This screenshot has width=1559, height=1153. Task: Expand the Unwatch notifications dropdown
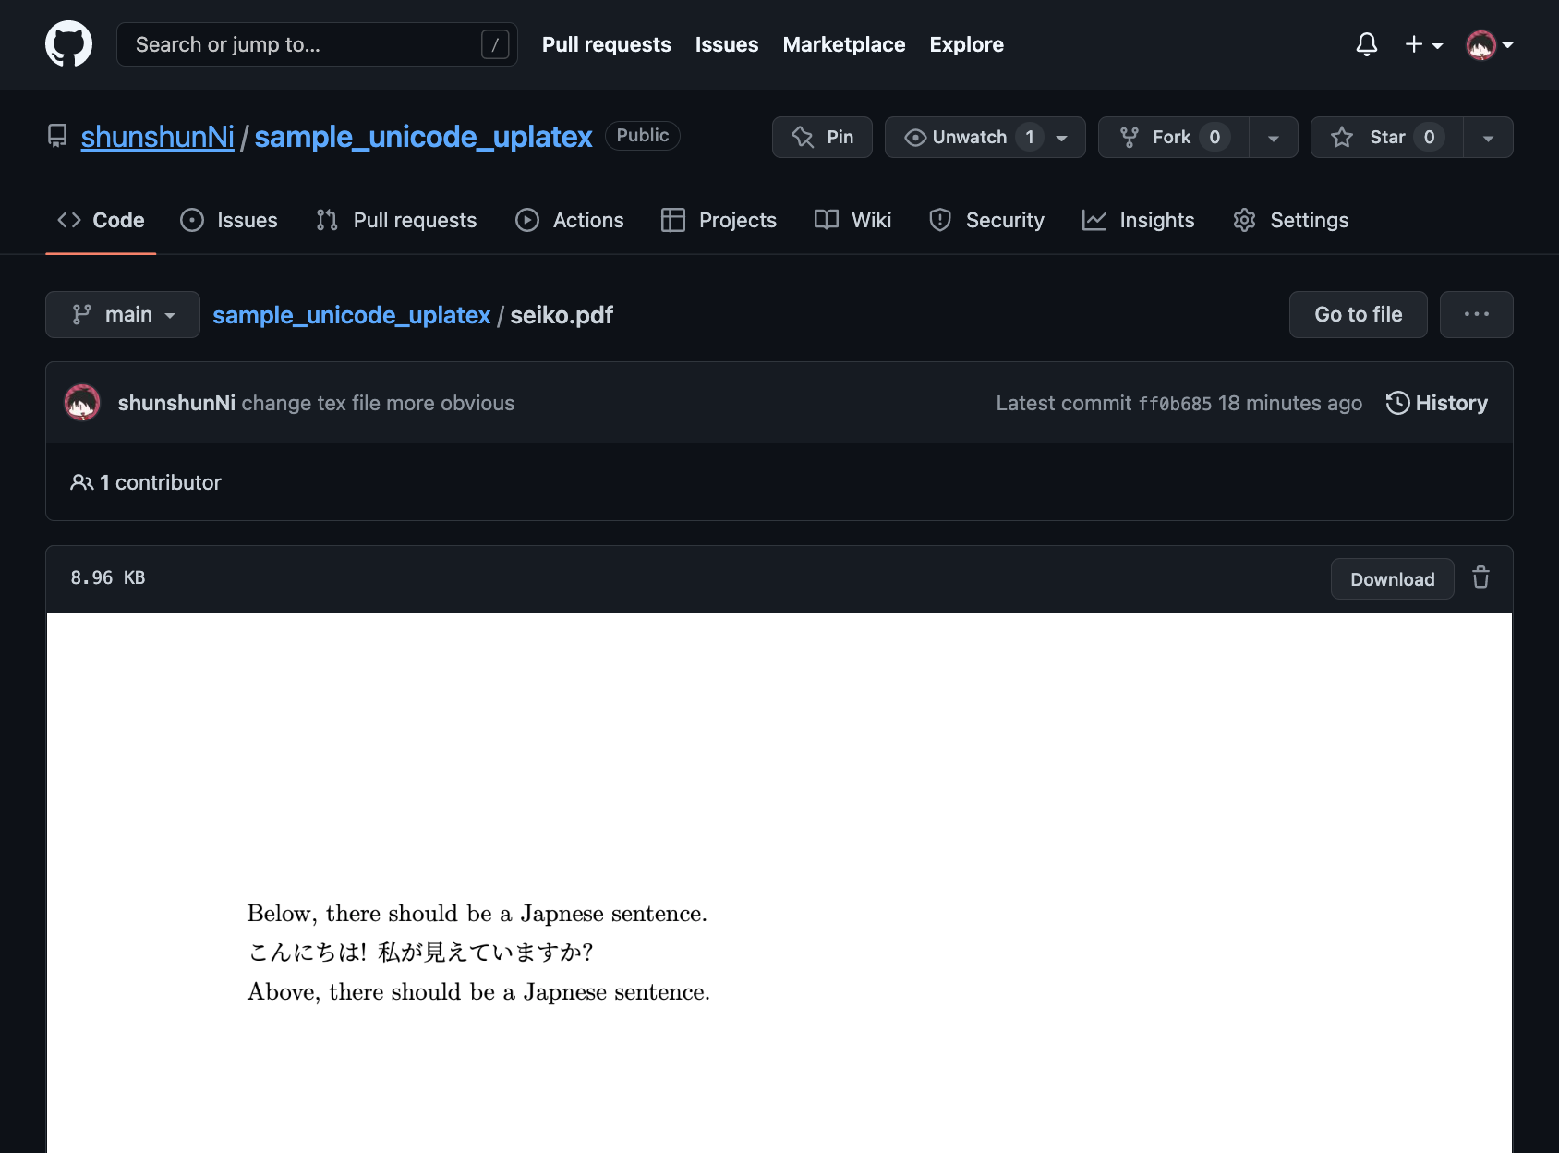click(x=985, y=138)
